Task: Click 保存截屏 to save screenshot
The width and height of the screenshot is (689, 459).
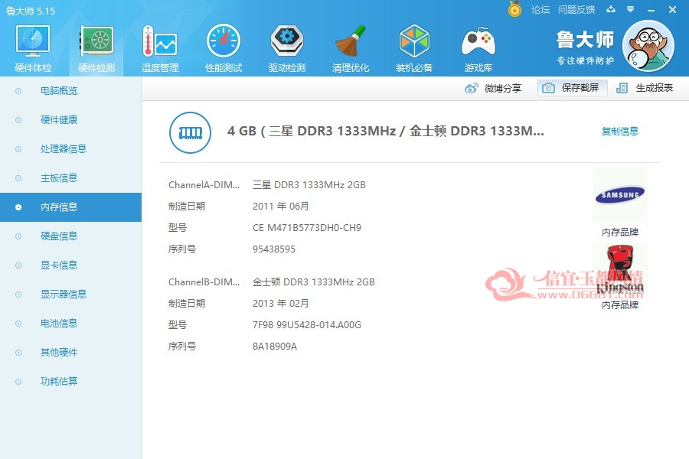Action: (x=572, y=88)
